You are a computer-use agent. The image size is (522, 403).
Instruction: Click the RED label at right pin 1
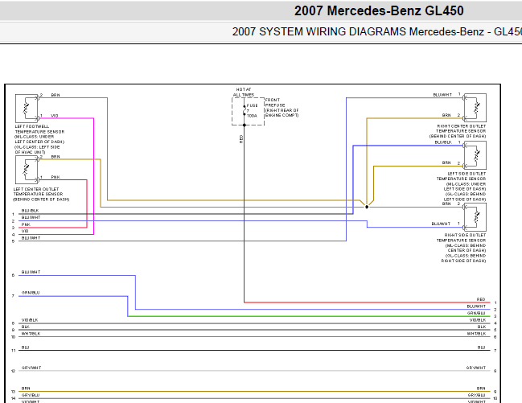[481, 299]
